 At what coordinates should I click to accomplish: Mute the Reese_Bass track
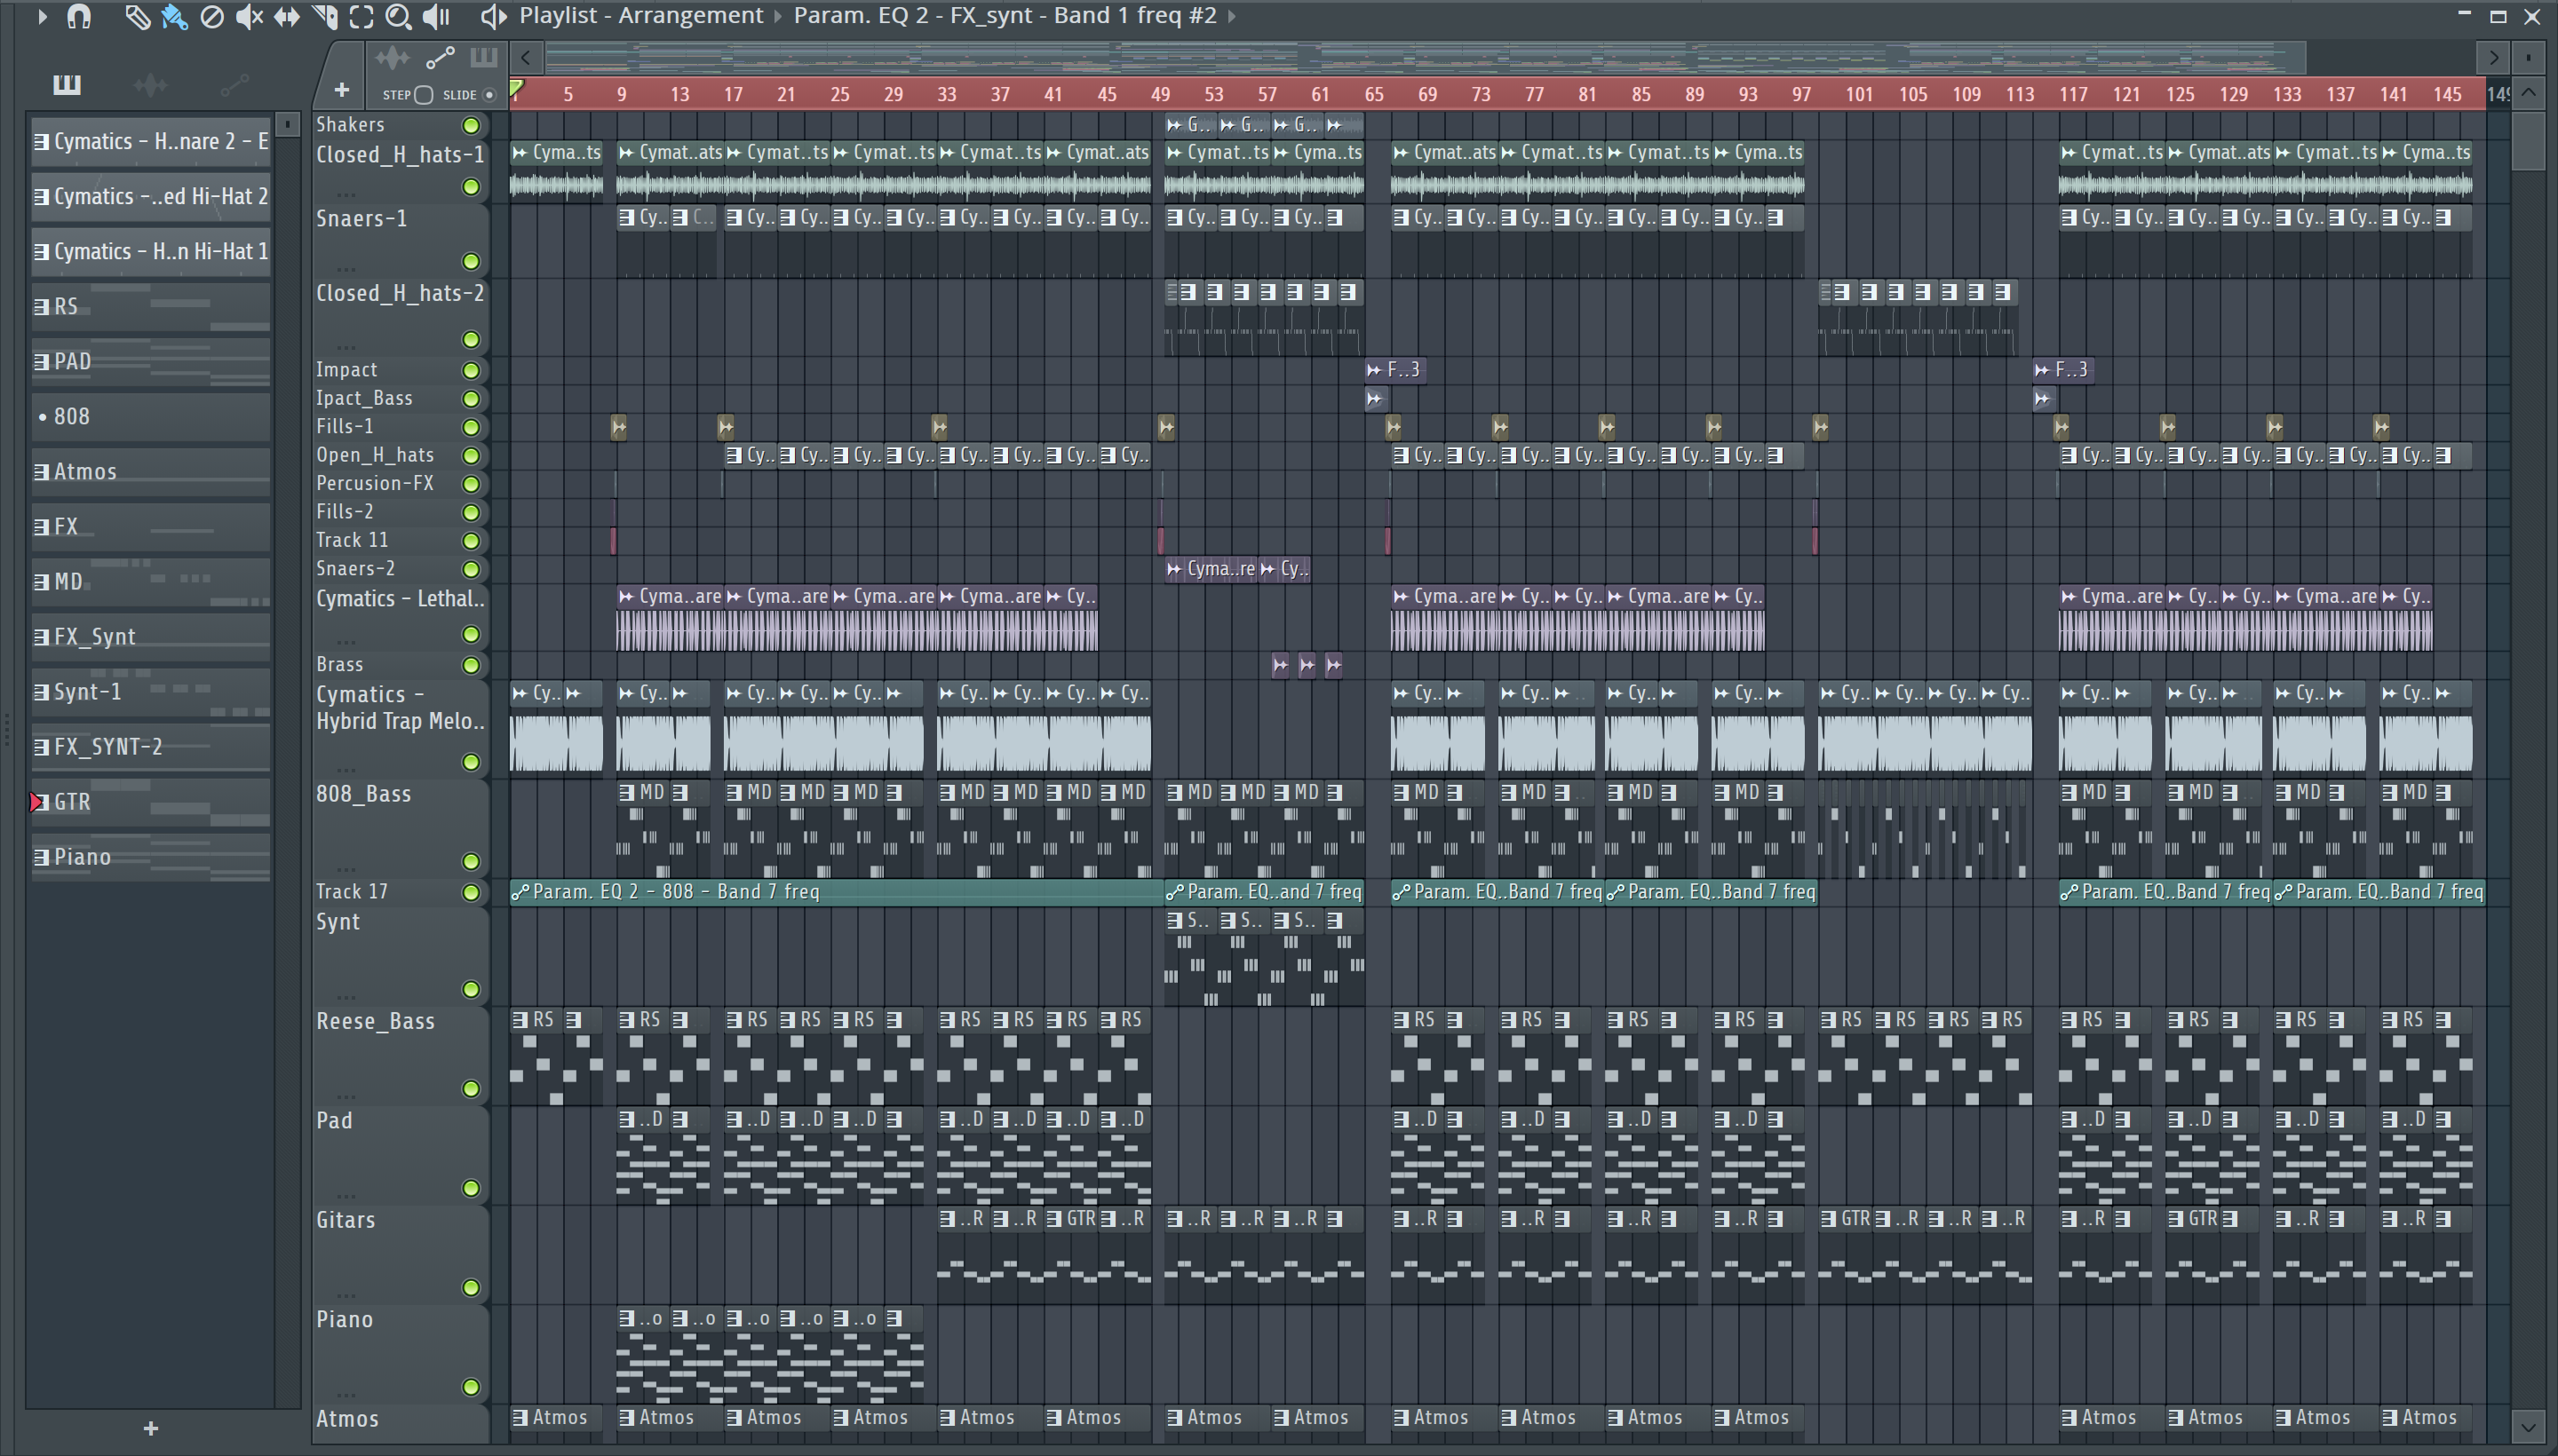click(x=470, y=1089)
